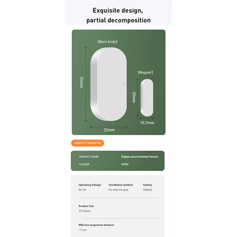Click the 55*22mm product size value

point(84,211)
